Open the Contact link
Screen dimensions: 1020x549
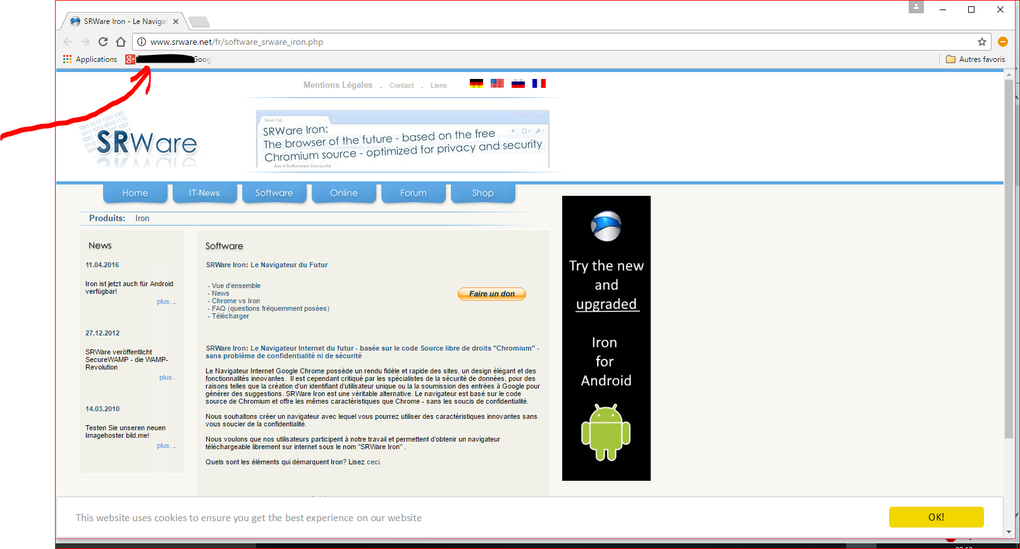click(402, 85)
